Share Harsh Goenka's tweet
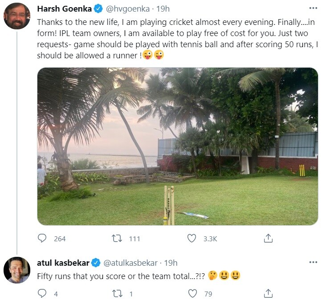326x304 pixels. point(268,239)
